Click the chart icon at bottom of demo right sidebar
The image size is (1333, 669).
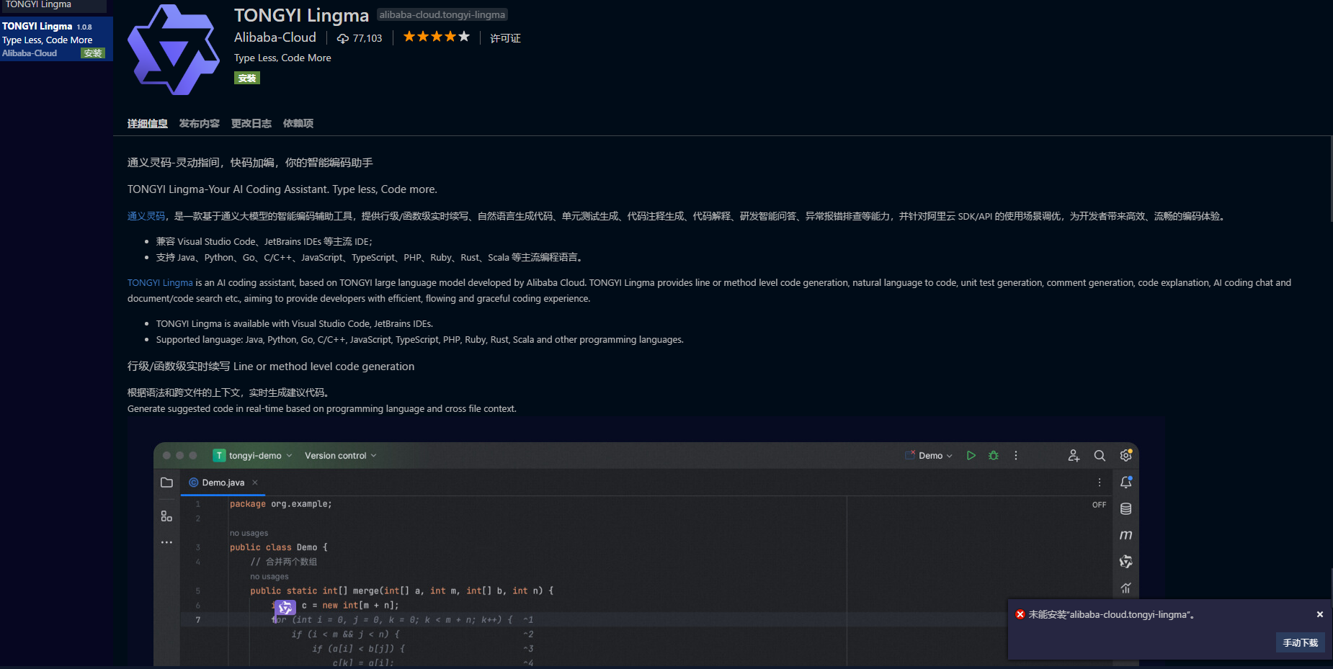1125,588
